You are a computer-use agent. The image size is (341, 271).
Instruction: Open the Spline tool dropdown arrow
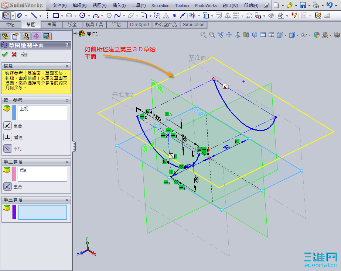point(124,16)
